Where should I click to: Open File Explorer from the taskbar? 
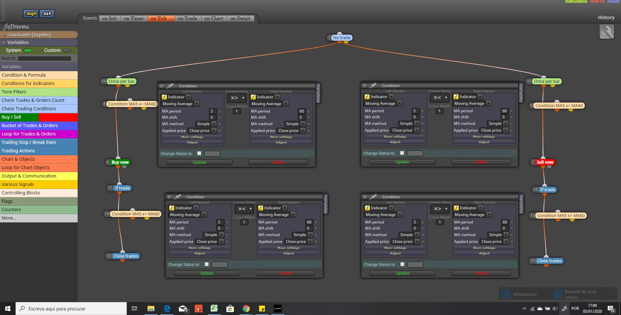pyautogui.click(x=151, y=309)
